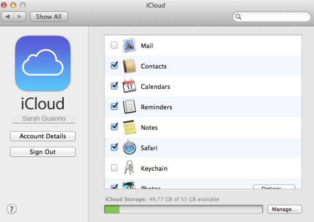
Task: Disable Safari syncing checkbox
Action: point(114,147)
